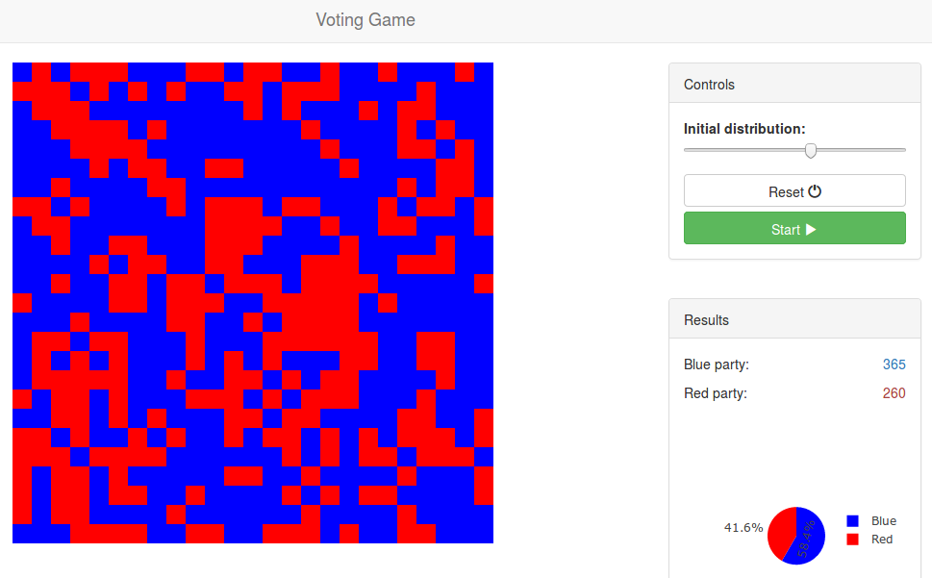Start the voting simulation
Viewport: 932px width, 578px height.
click(793, 229)
